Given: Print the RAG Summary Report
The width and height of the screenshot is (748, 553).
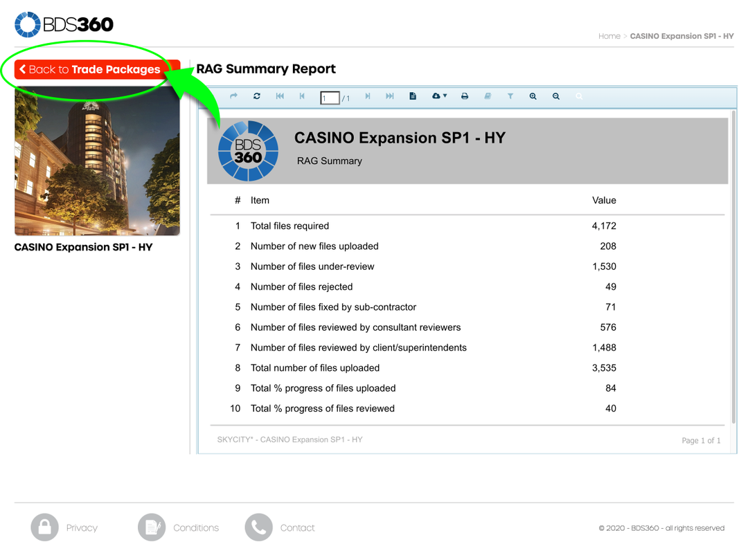Looking at the screenshot, I should (x=464, y=97).
